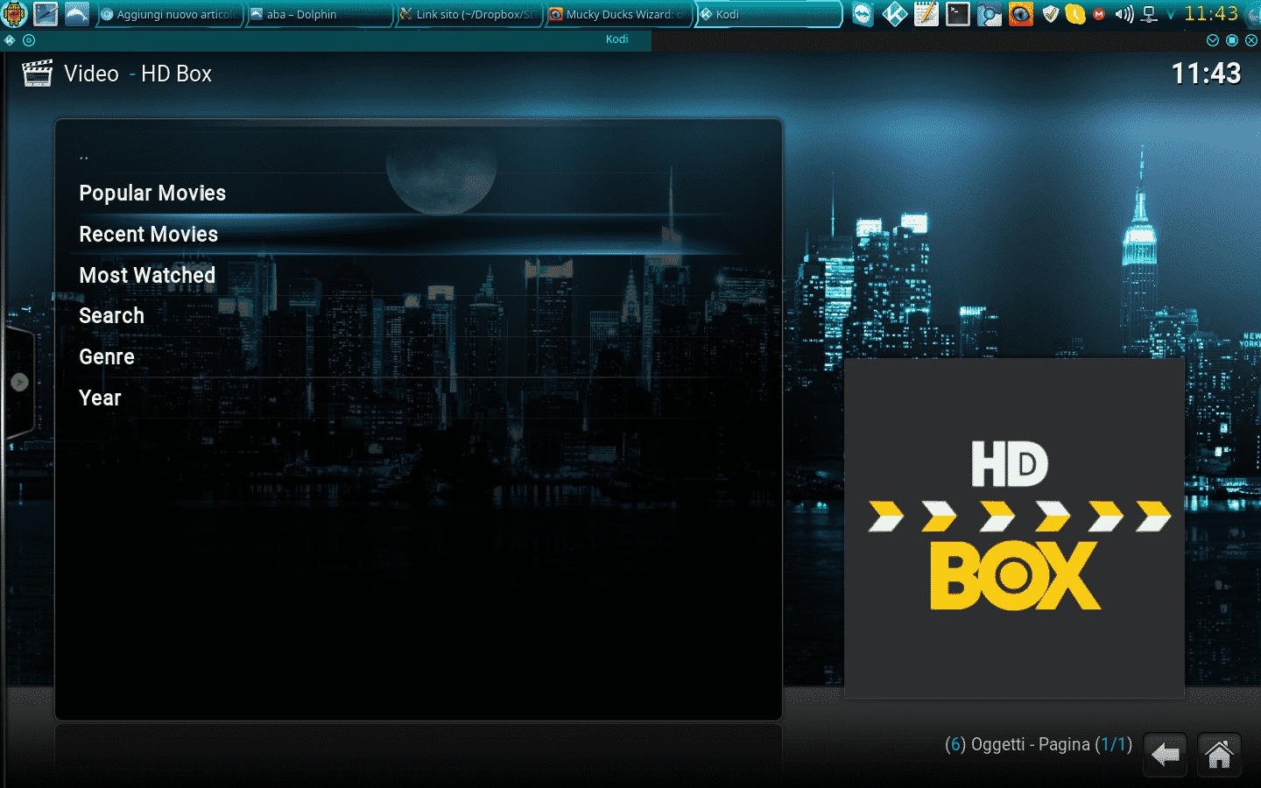Close the Kodi window
Image resolution: width=1261 pixels, height=788 pixels.
[1251, 40]
